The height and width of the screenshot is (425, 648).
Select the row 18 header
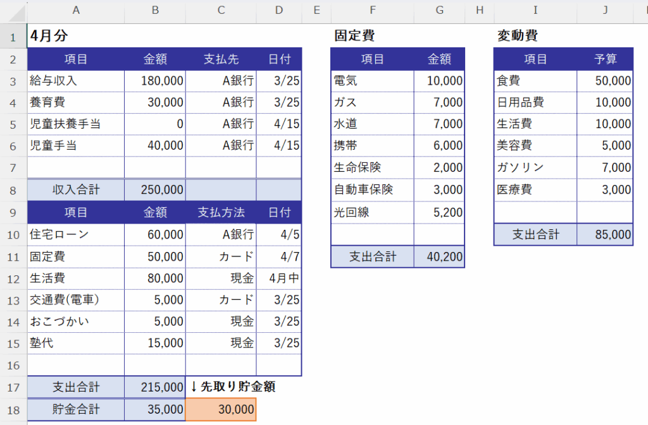[13, 410]
